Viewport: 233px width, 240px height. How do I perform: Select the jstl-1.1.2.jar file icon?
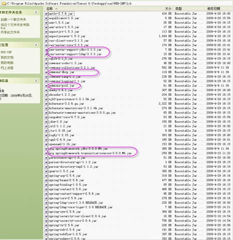coord(47,126)
